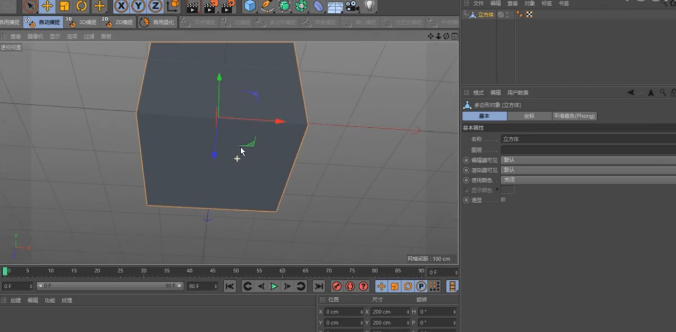Play animation forwards

coord(274,286)
